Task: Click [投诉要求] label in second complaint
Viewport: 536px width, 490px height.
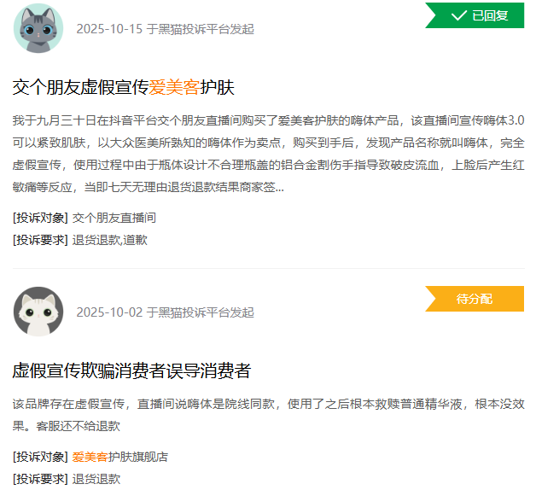Action: (x=40, y=479)
